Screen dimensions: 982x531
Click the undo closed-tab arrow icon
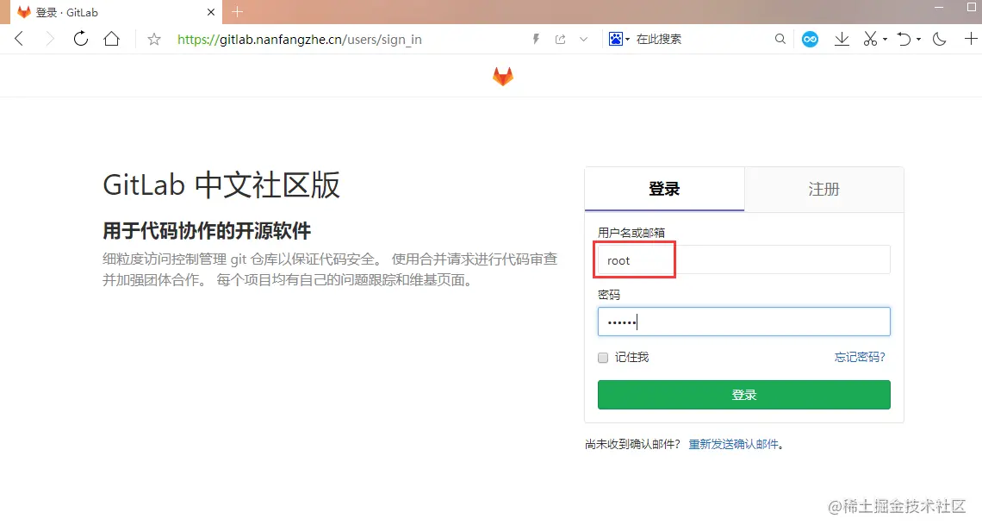(904, 39)
